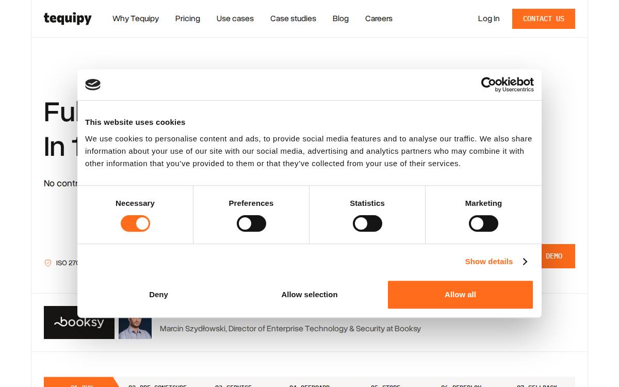
Task: Click the Marcin Szydłowski caption text
Action: pyautogui.click(x=290, y=329)
